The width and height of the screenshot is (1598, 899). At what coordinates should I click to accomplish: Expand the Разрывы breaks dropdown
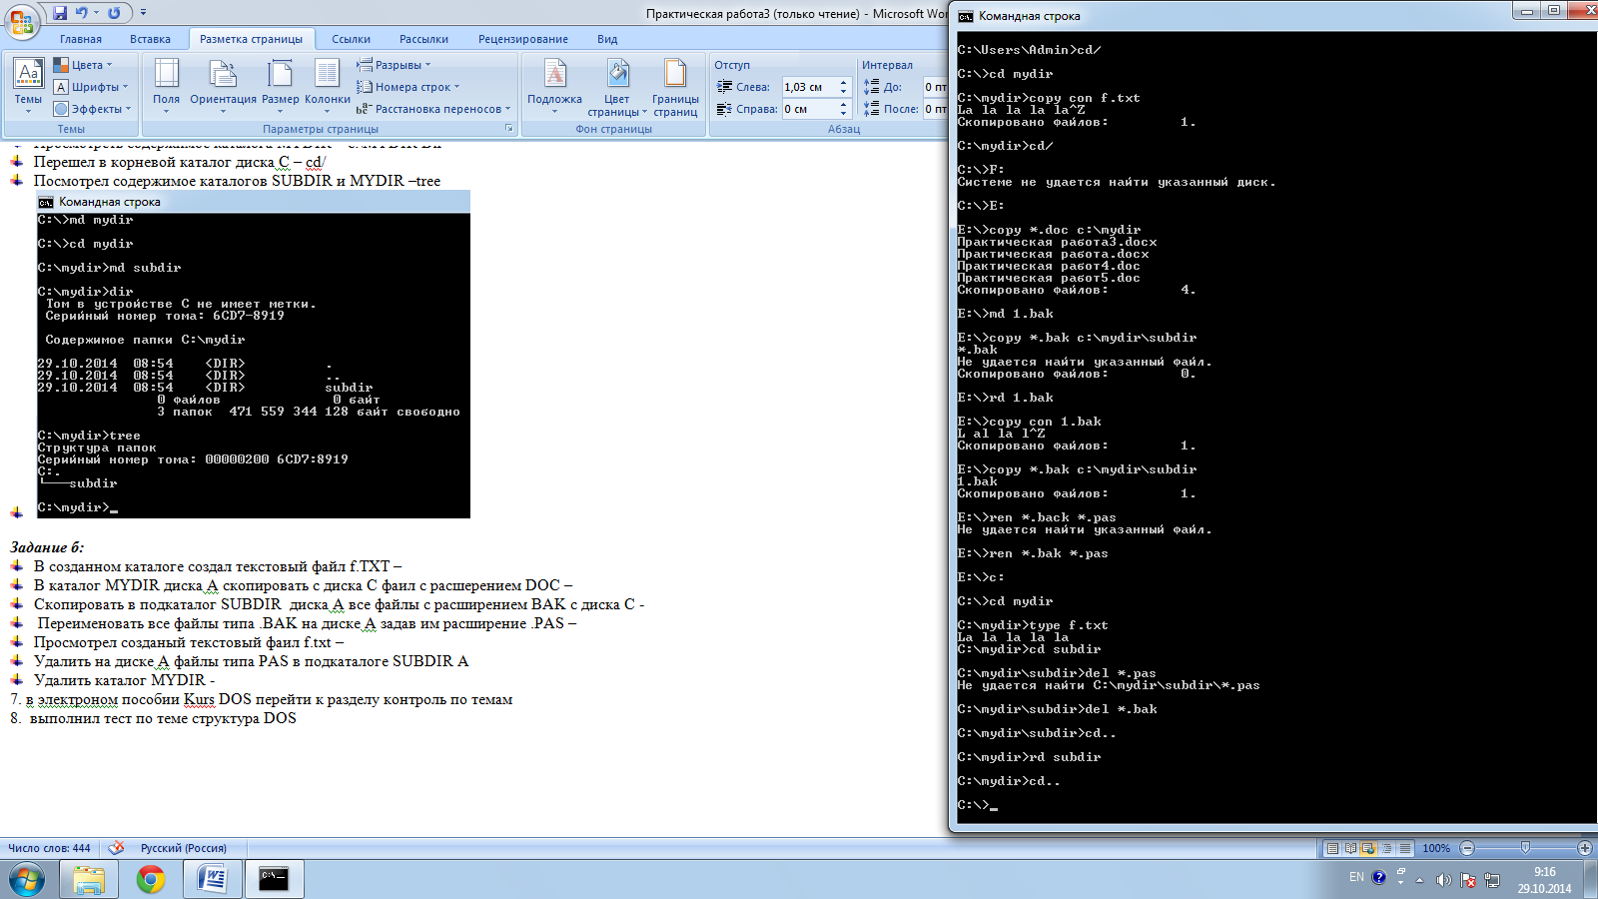click(x=394, y=65)
